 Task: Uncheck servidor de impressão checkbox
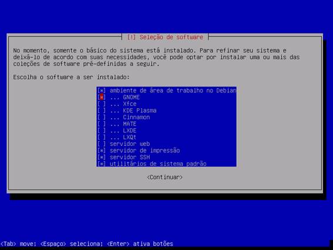[102, 151]
